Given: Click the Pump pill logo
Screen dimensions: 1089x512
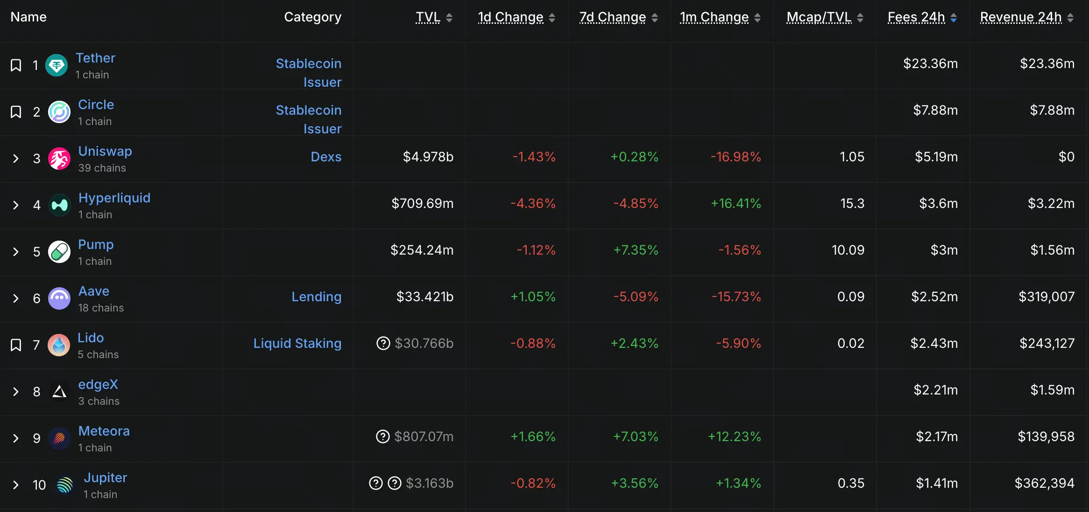Looking at the screenshot, I should pyautogui.click(x=59, y=252).
